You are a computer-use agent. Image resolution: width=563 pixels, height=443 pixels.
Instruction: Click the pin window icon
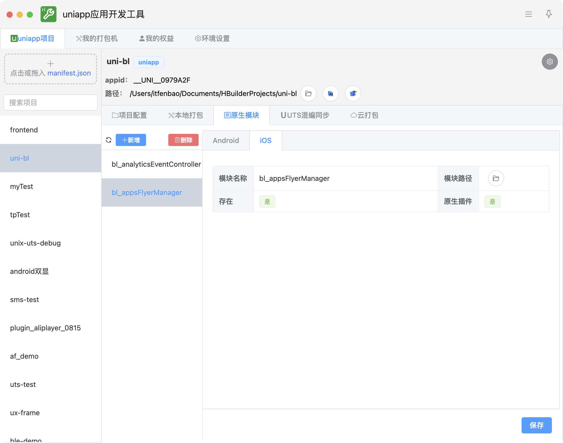click(x=549, y=14)
